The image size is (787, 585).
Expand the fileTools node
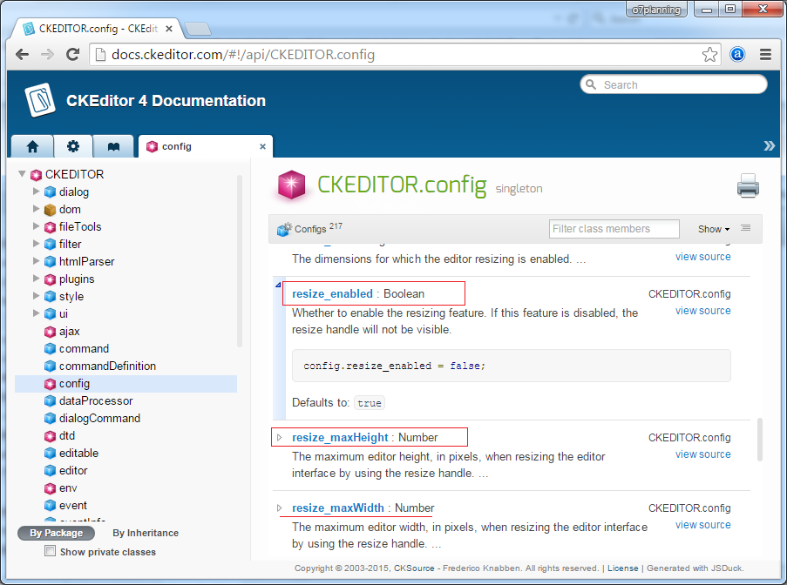tap(36, 226)
